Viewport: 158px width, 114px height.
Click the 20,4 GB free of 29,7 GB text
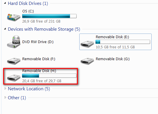coord(42,81)
